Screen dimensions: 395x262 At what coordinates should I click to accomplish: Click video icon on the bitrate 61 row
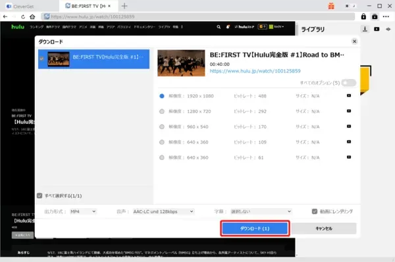(x=349, y=157)
